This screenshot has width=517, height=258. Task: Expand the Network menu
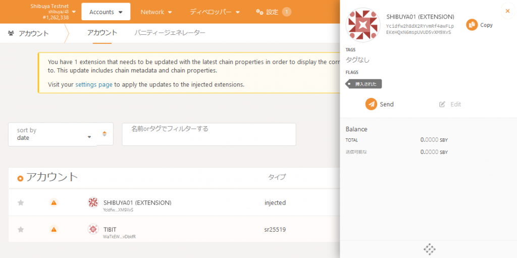[x=156, y=12]
